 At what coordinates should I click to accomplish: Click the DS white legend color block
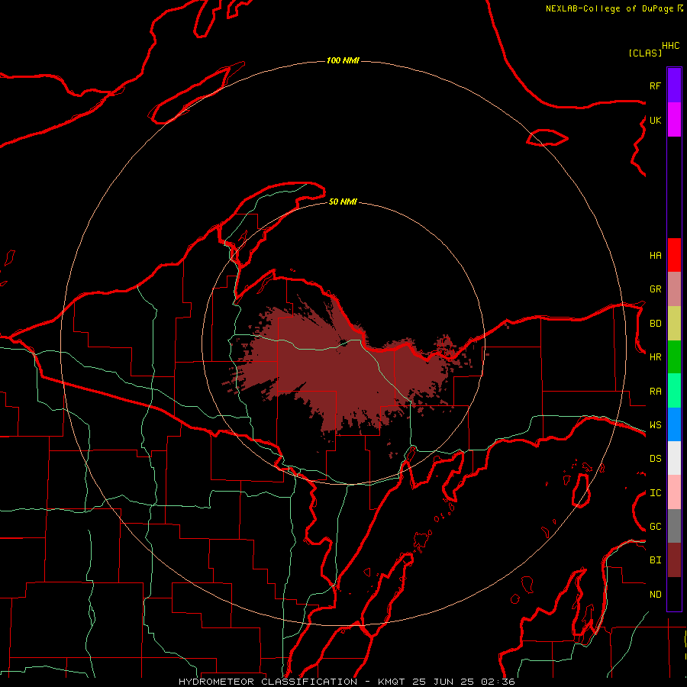(x=674, y=458)
